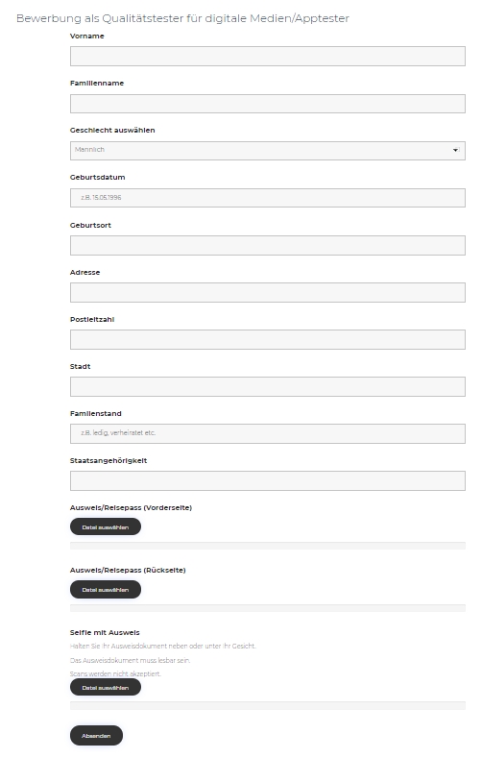
Task: Select the Staatsangehörigkeit text box
Action: click(268, 480)
